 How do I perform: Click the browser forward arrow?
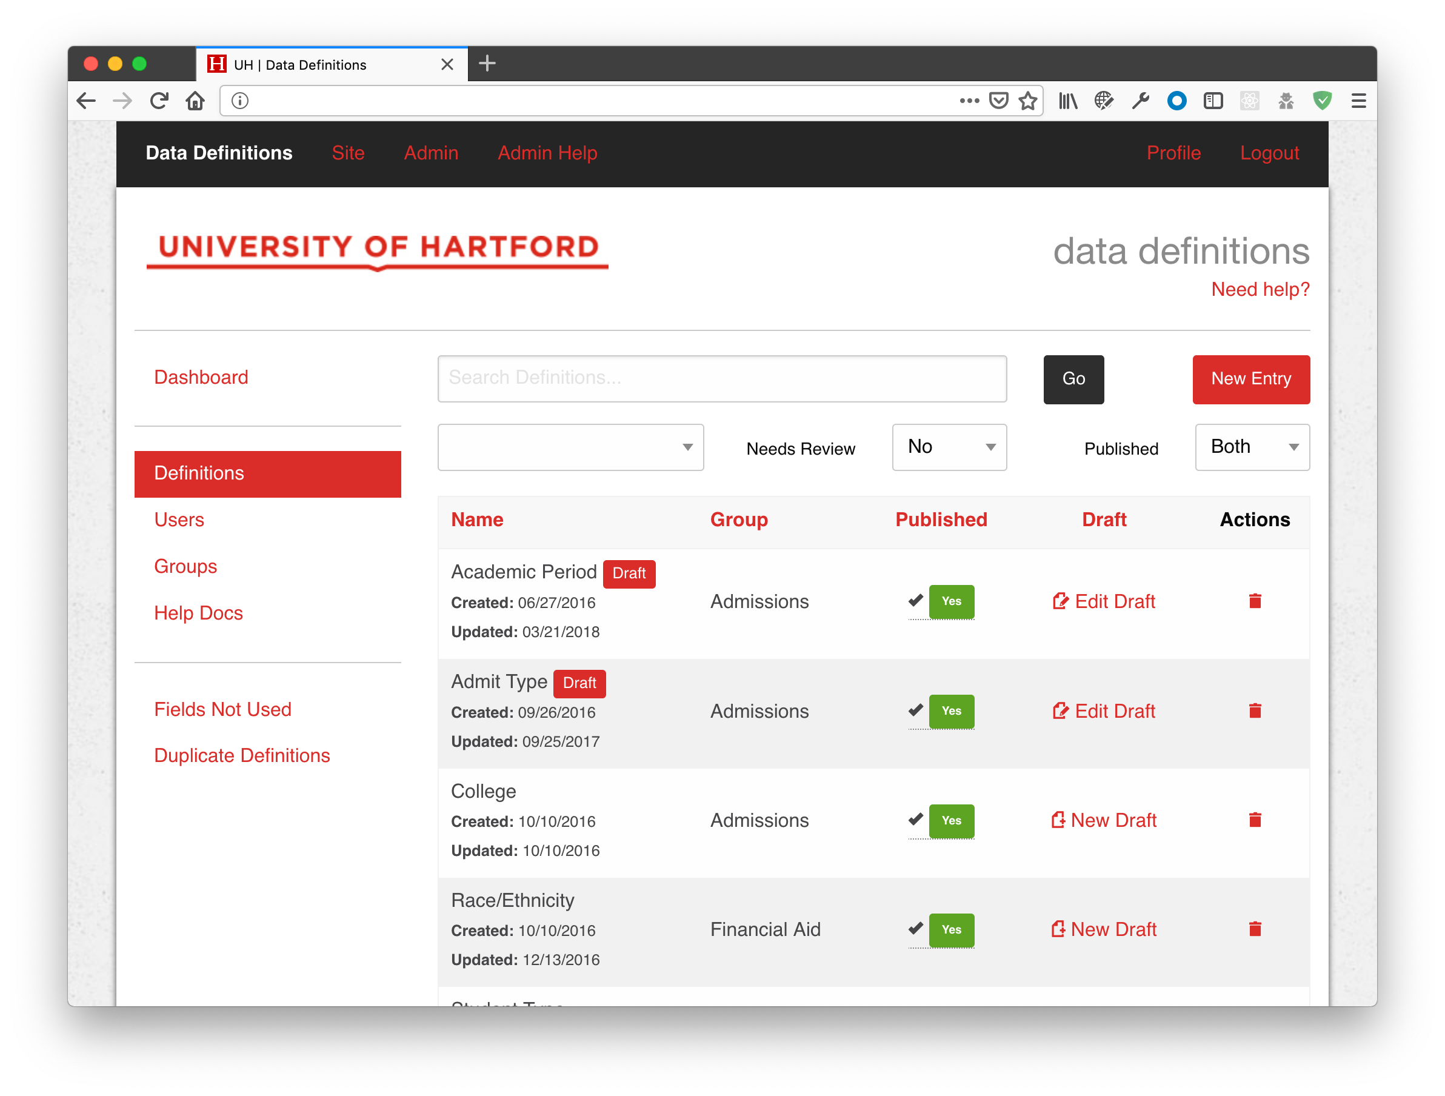point(122,101)
